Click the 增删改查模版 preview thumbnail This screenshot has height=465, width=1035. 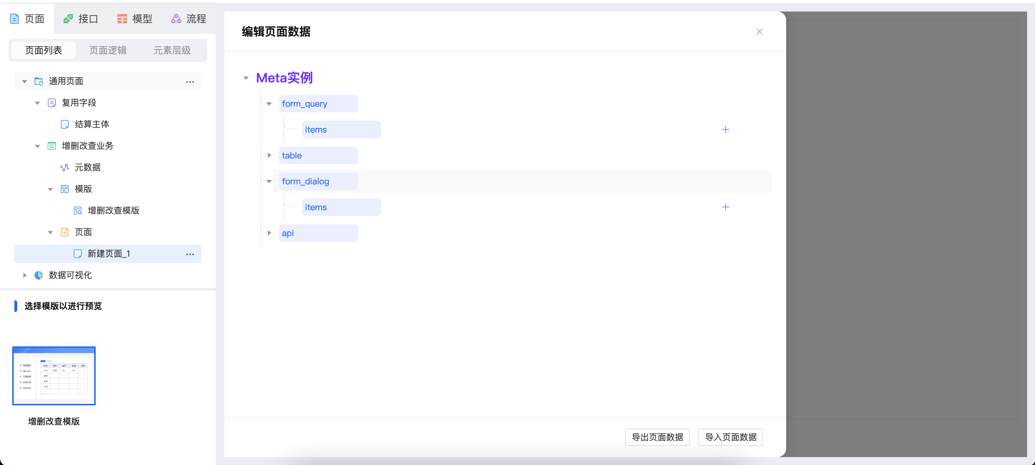[x=54, y=376]
